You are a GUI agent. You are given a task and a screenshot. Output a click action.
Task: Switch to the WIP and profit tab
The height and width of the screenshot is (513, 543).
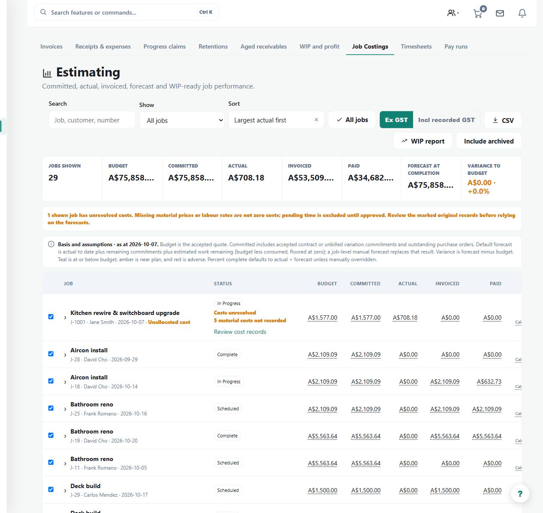pos(320,46)
